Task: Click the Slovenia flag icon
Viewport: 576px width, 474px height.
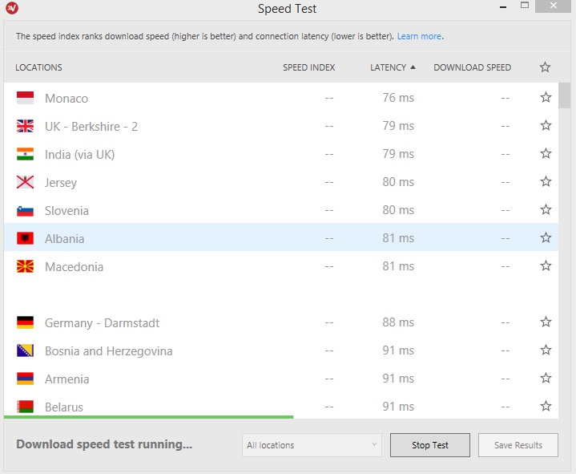Action: click(x=25, y=211)
